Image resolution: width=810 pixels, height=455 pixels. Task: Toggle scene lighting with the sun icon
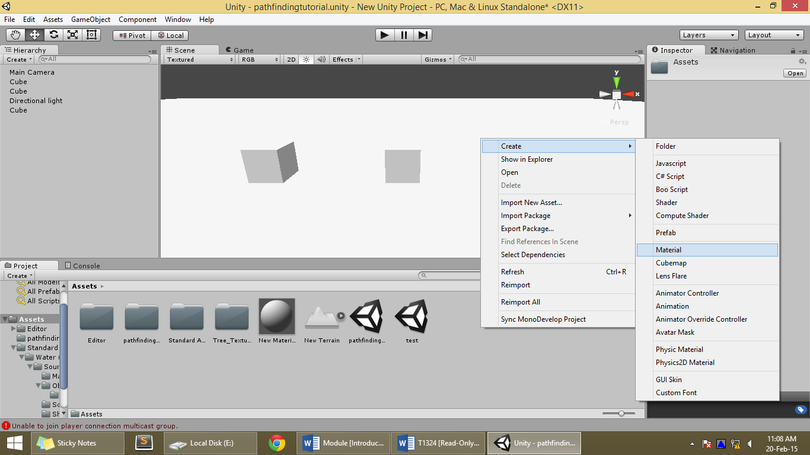point(305,59)
